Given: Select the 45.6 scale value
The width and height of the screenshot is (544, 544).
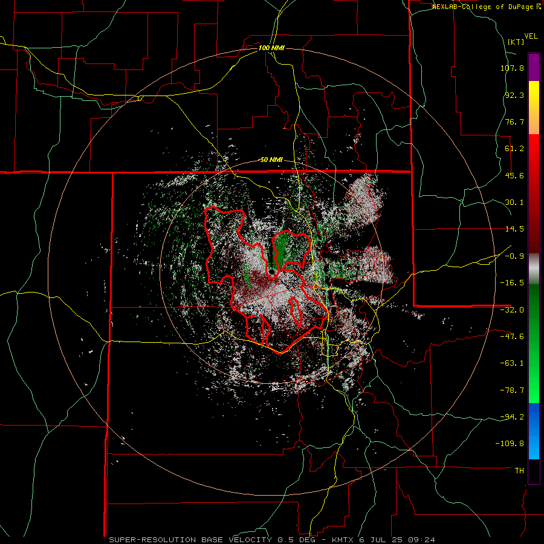Looking at the screenshot, I should click(x=514, y=175).
